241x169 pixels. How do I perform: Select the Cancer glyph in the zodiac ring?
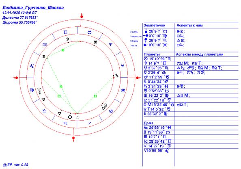(x=44, y=45)
